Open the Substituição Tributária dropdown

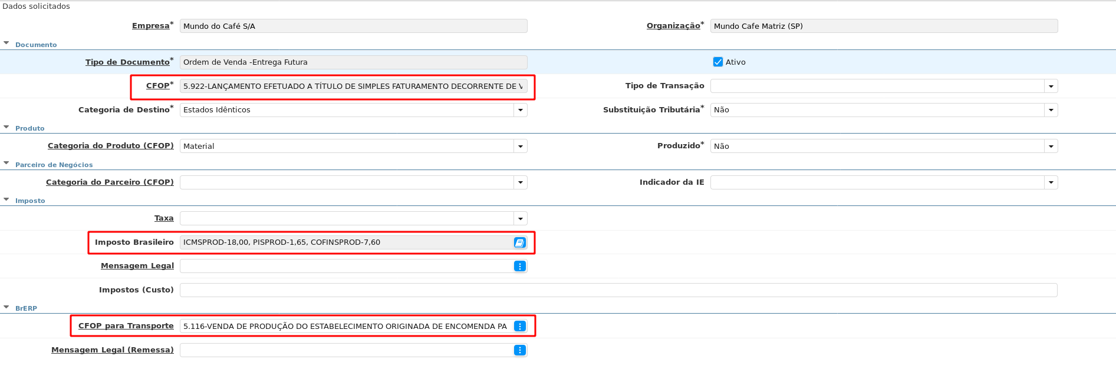pos(1051,110)
